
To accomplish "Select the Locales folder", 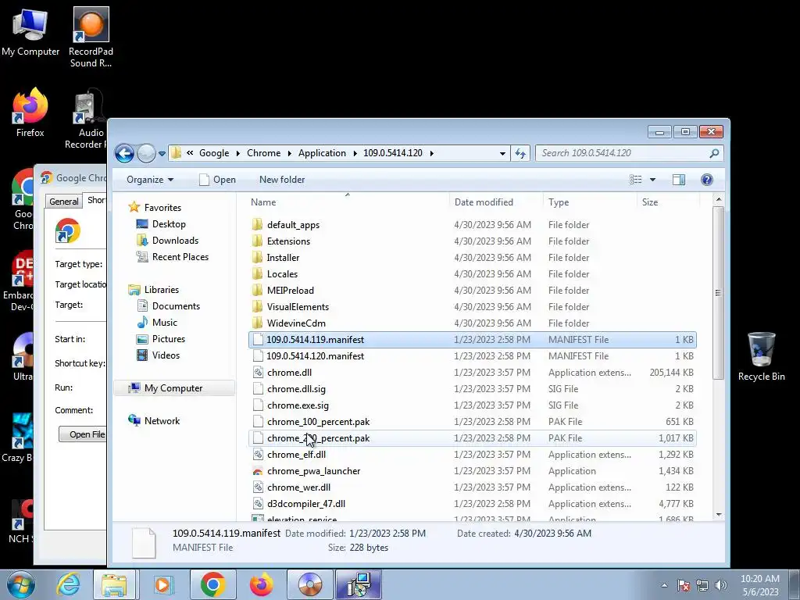I will (x=473, y=274).
